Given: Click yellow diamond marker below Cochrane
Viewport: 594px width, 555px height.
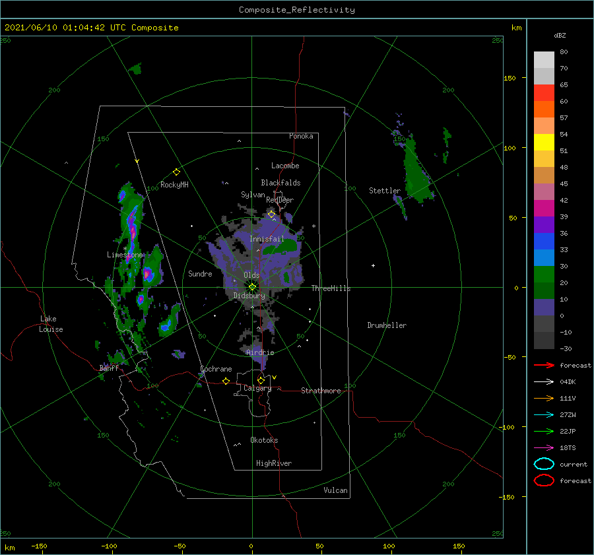Looking at the screenshot, I should coord(226,381).
